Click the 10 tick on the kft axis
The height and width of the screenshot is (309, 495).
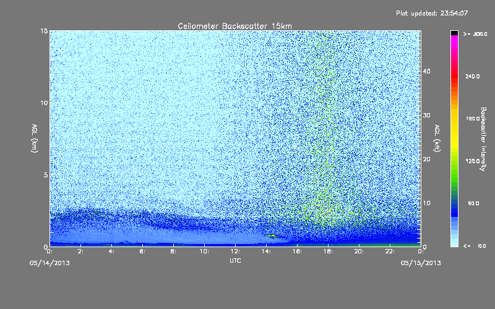coord(426,203)
